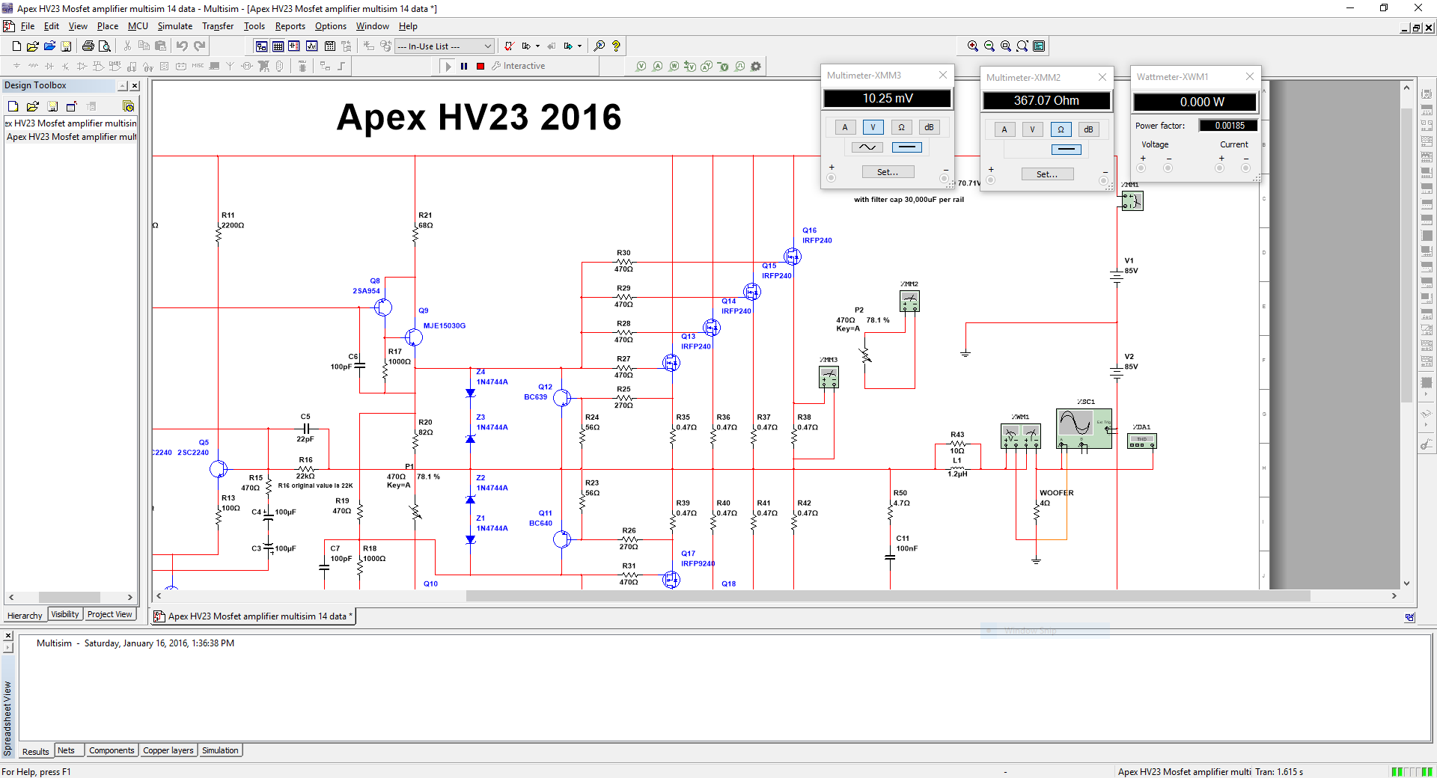Select Ohmmeter mode Ω on Multimeter-XMM2
This screenshot has height=778, width=1437.
[x=1061, y=129]
